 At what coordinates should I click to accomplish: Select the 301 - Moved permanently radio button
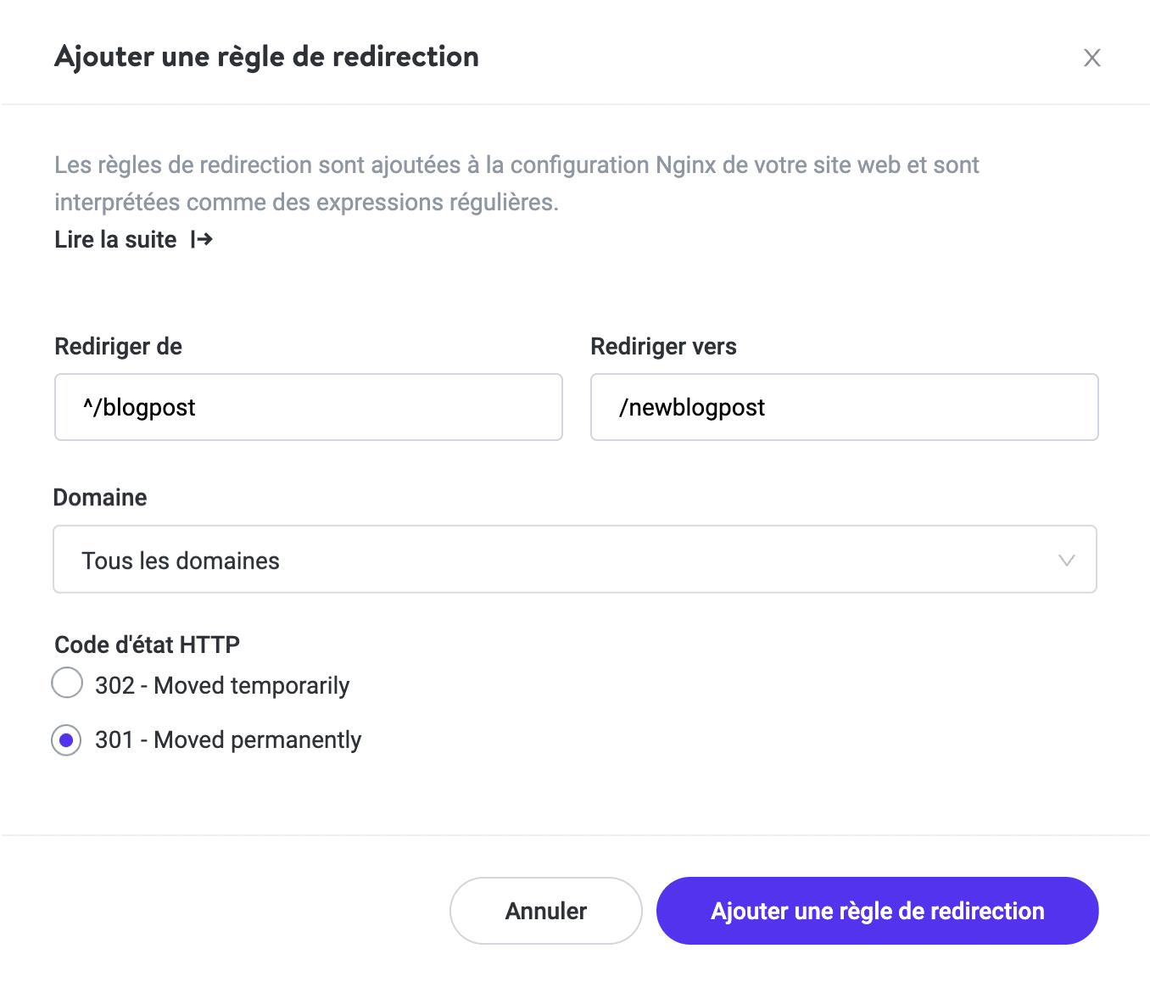click(x=66, y=740)
